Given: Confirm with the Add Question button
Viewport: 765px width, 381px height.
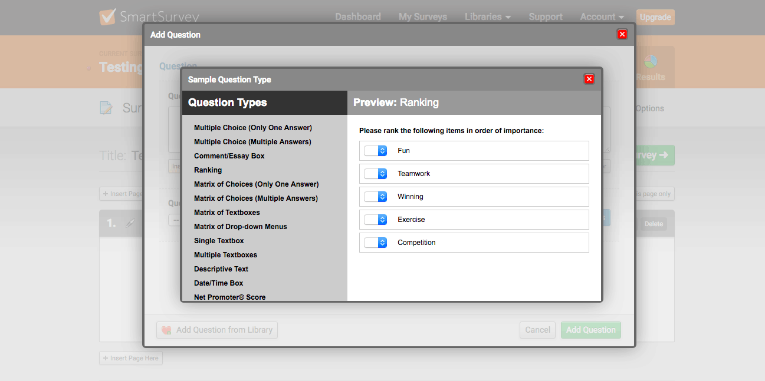Looking at the screenshot, I should [591, 330].
